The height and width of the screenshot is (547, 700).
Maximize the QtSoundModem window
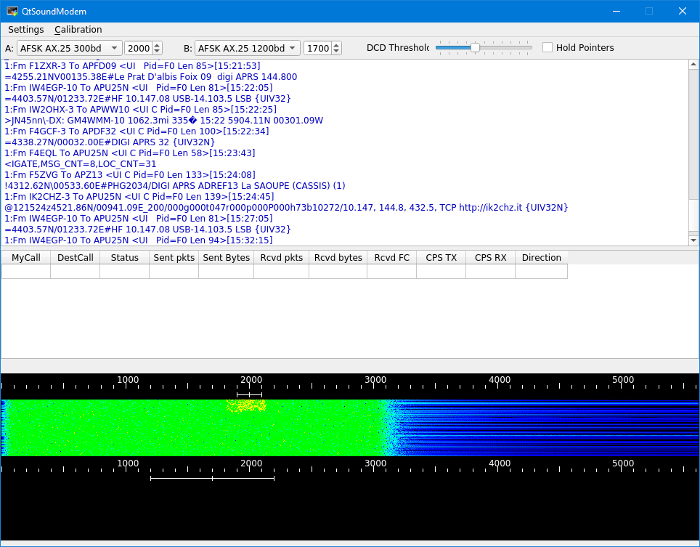point(649,11)
